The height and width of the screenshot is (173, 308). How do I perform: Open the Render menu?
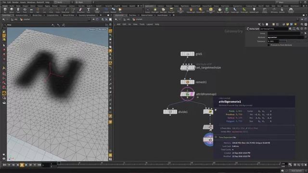[x=15, y=2]
